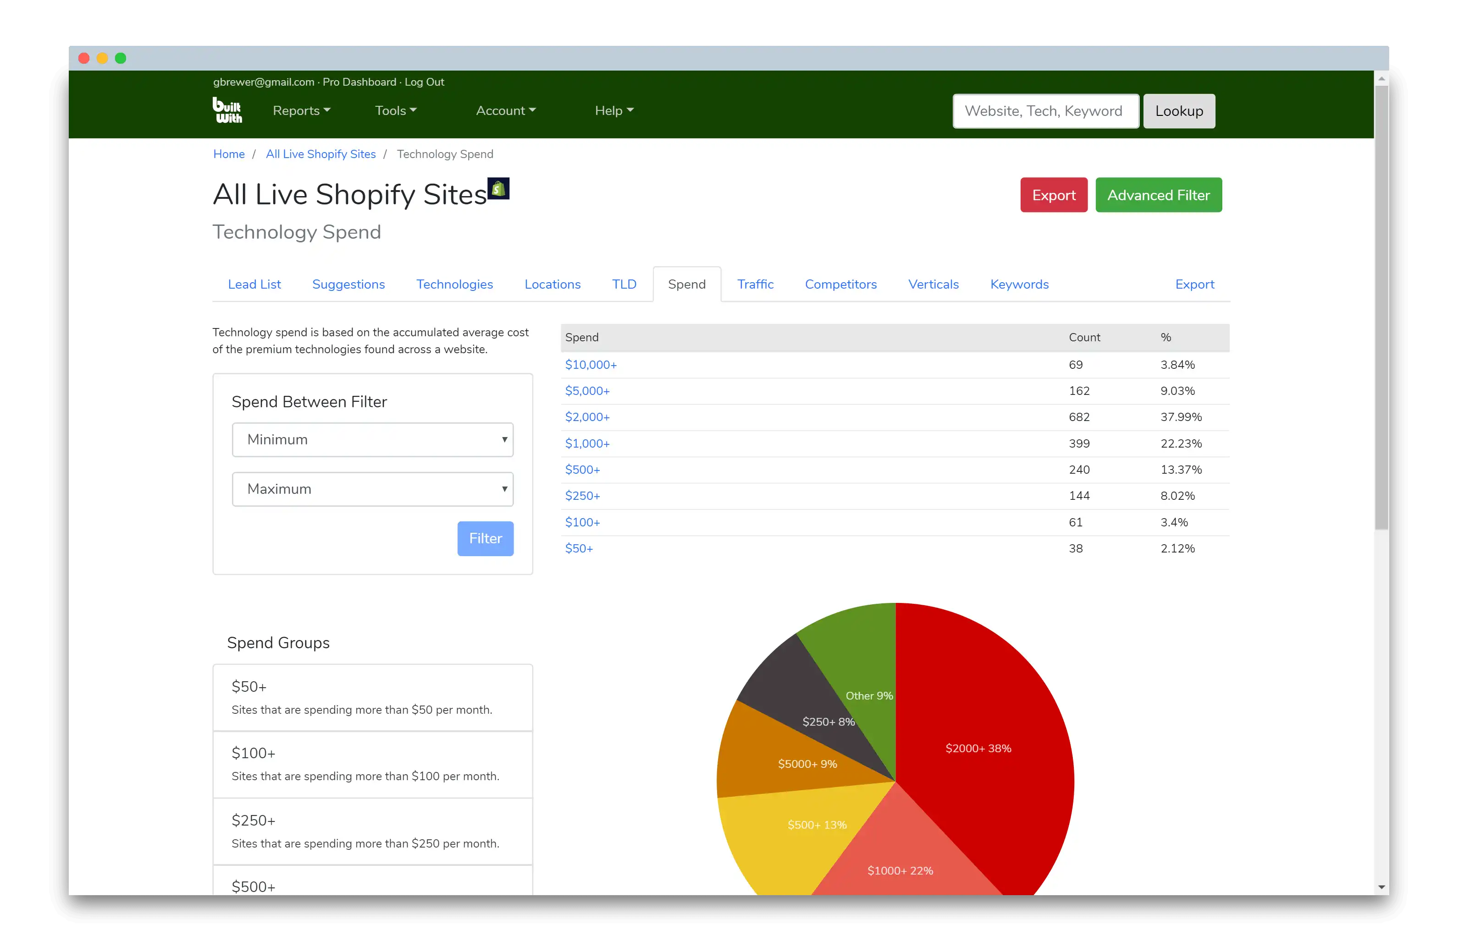Image resolution: width=1458 pixels, height=941 pixels.
Task: Click the $2000+ 38% pie slice
Action: [978, 749]
